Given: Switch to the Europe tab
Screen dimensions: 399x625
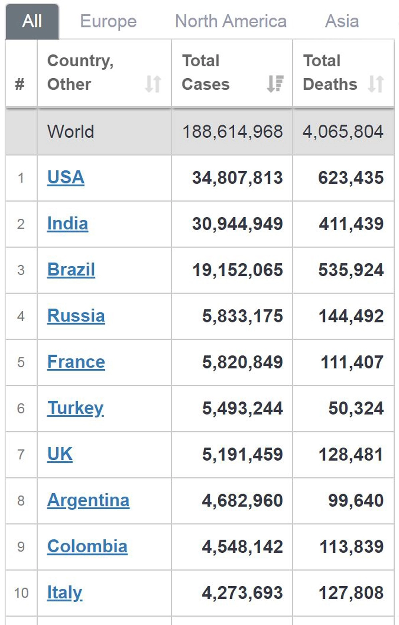Looking at the screenshot, I should 108,22.
